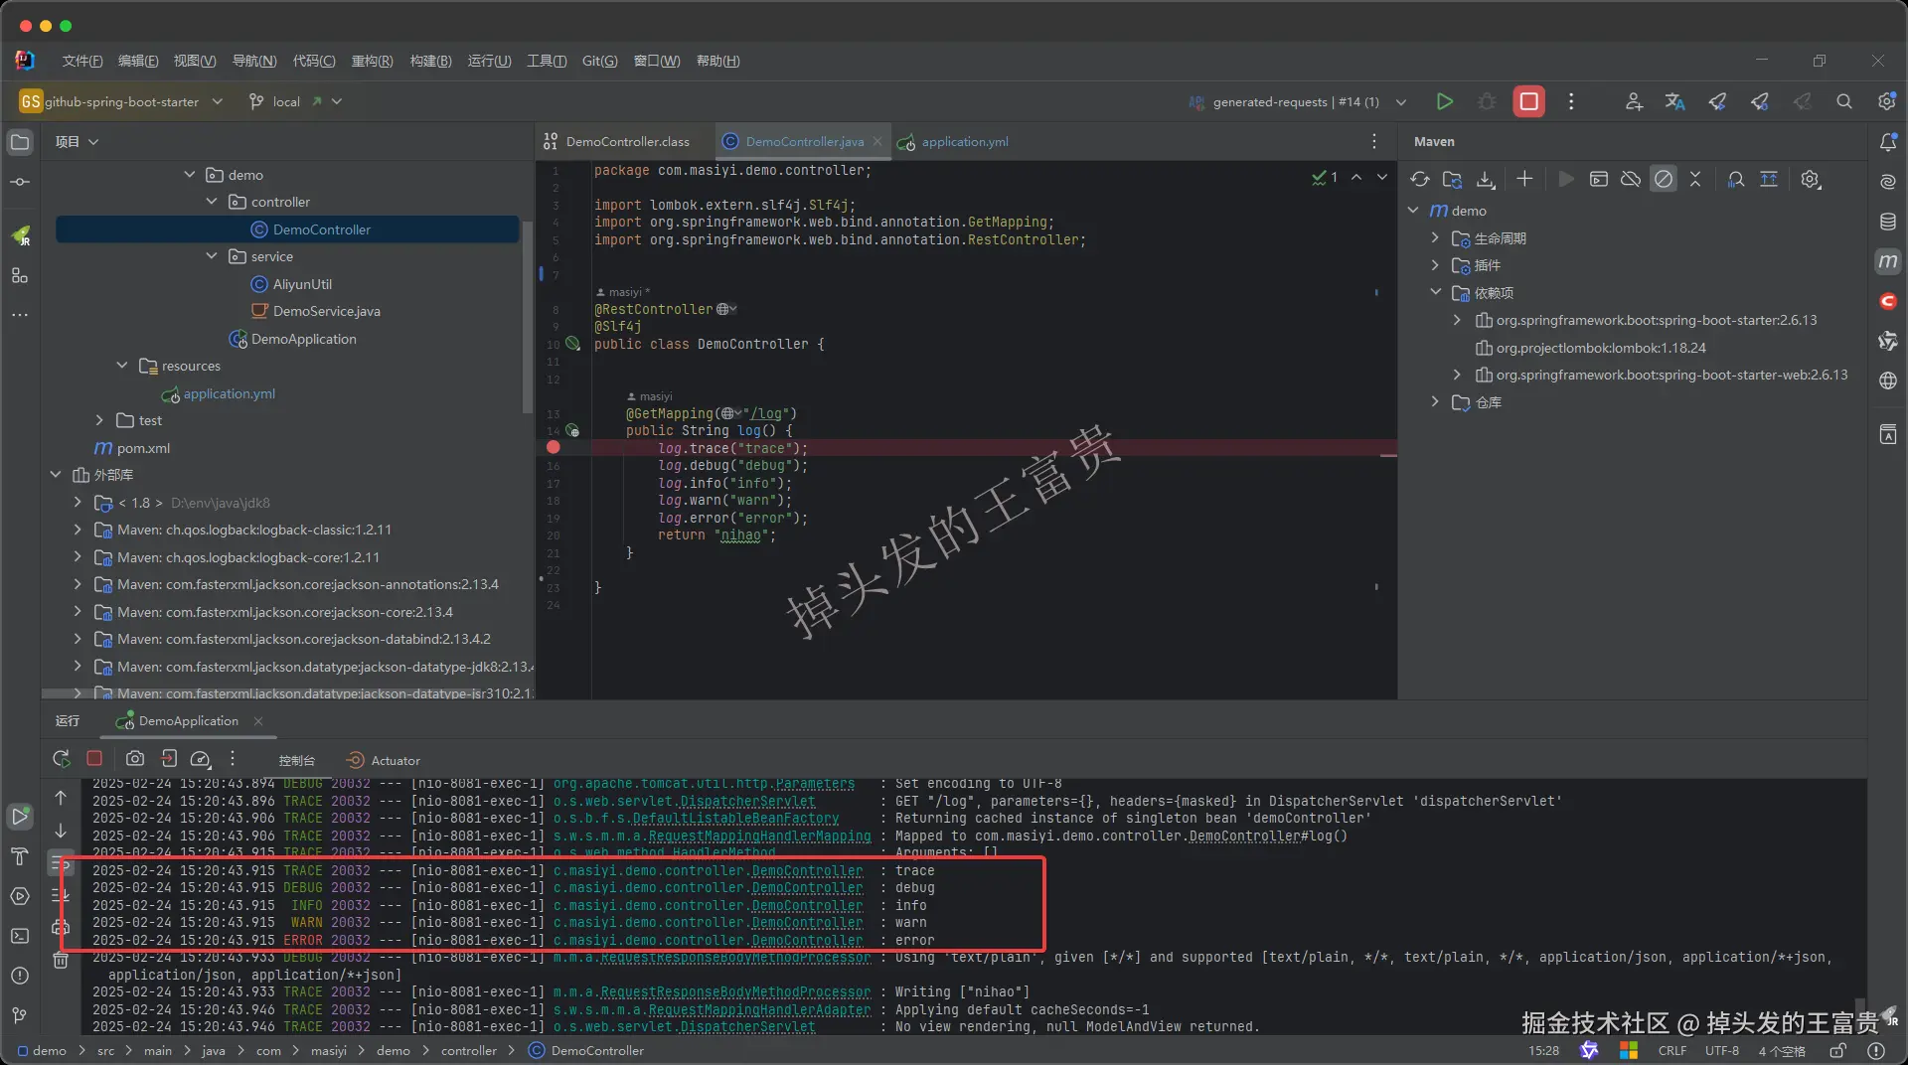Open the Problems tool window
The height and width of the screenshot is (1065, 1908).
[20, 976]
